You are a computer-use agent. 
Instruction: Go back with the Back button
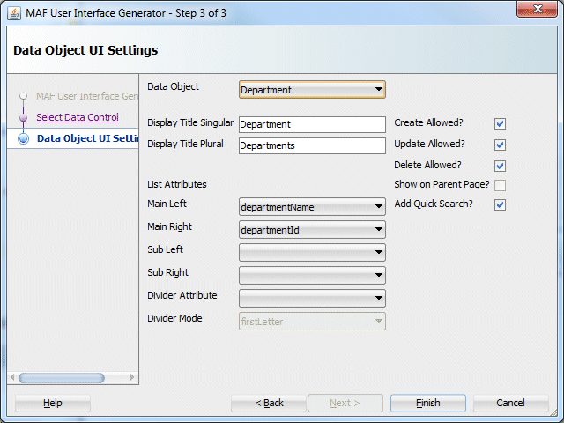coord(269,403)
